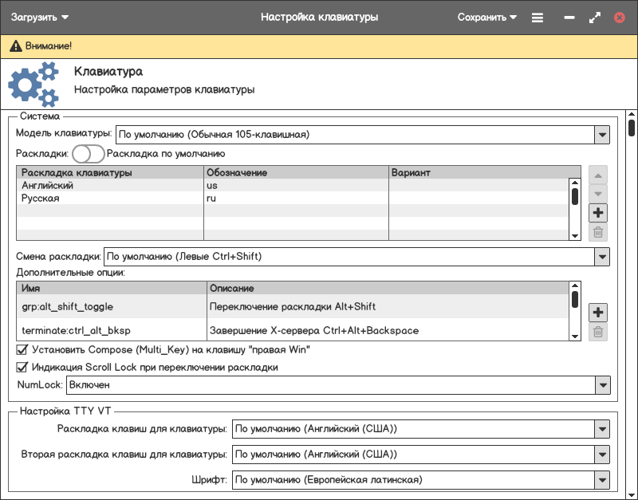Open the keyboard model dropdown
Screen dimensions: 638x500
[602, 135]
